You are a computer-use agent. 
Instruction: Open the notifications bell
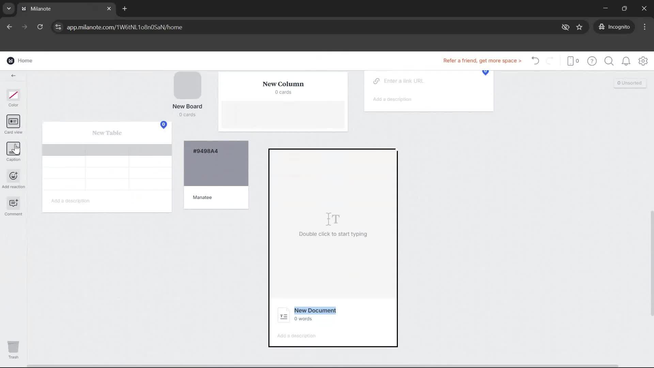pos(626,61)
